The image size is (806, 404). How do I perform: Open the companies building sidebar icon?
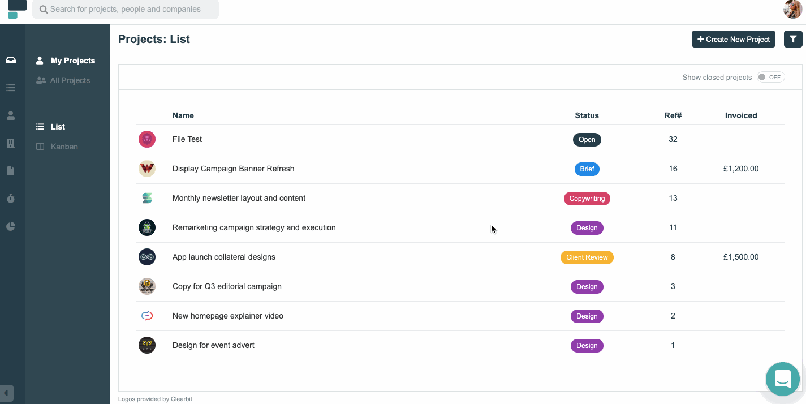pyautogui.click(x=11, y=143)
